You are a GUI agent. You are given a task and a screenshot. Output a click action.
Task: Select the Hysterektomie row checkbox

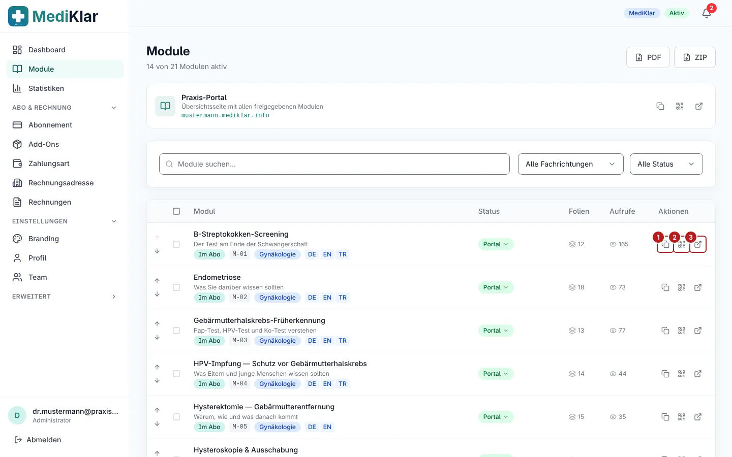point(176,417)
